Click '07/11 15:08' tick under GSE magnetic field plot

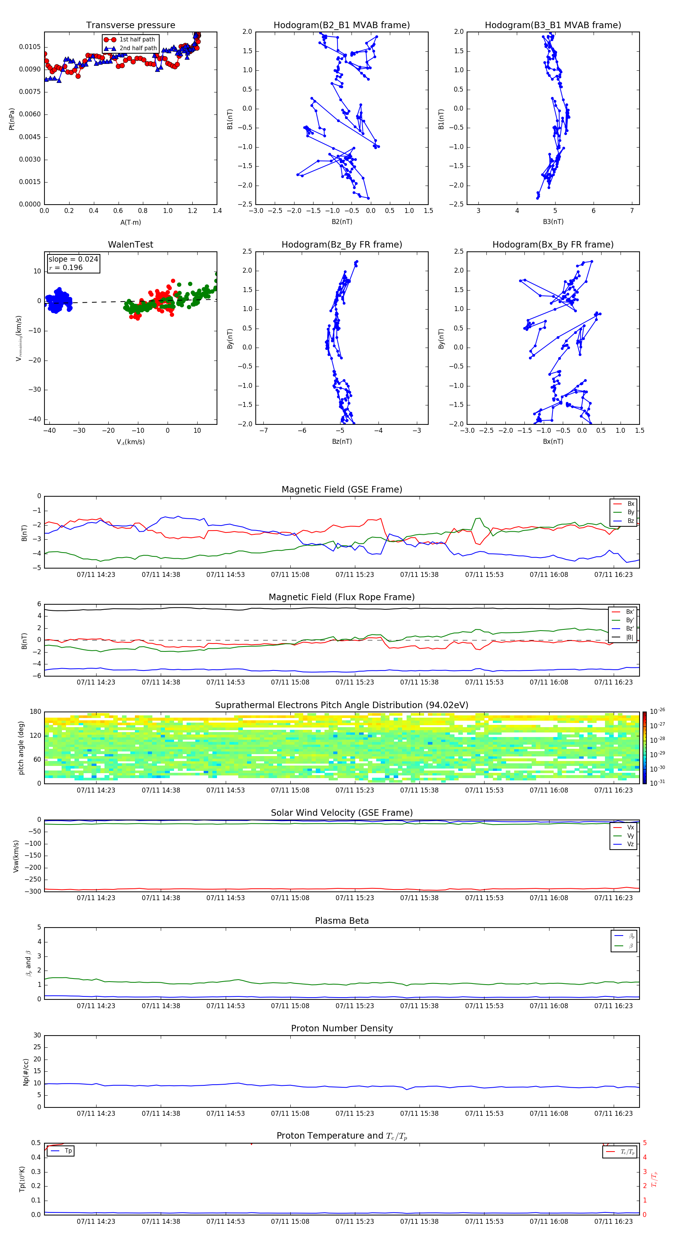click(x=290, y=575)
